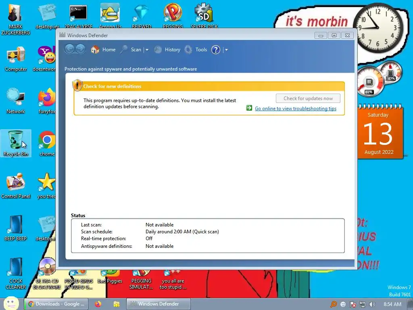Click Windows Defender taskbar button
The height and width of the screenshot is (310, 413).
[158, 304]
